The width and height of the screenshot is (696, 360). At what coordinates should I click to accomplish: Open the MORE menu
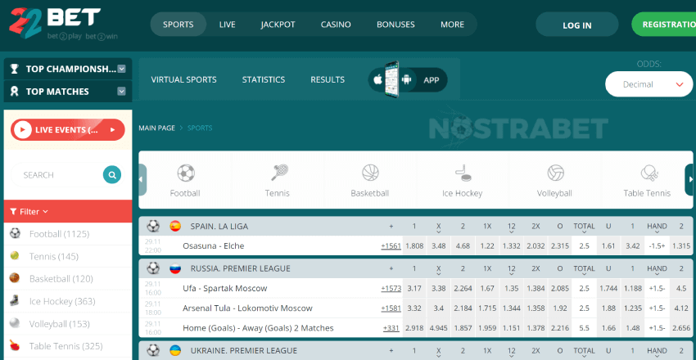(x=452, y=25)
